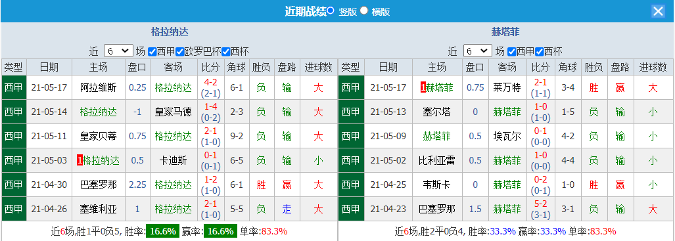Click red card badge next to 赫塔菲 on 21-05-17
Image resolution: width=675 pixels, height=241 pixels.
pyautogui.click(x=423, y=88)
